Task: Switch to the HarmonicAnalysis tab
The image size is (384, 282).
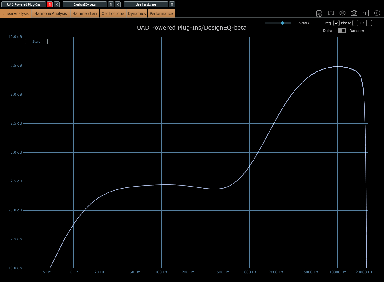Action: pos(51,13)
